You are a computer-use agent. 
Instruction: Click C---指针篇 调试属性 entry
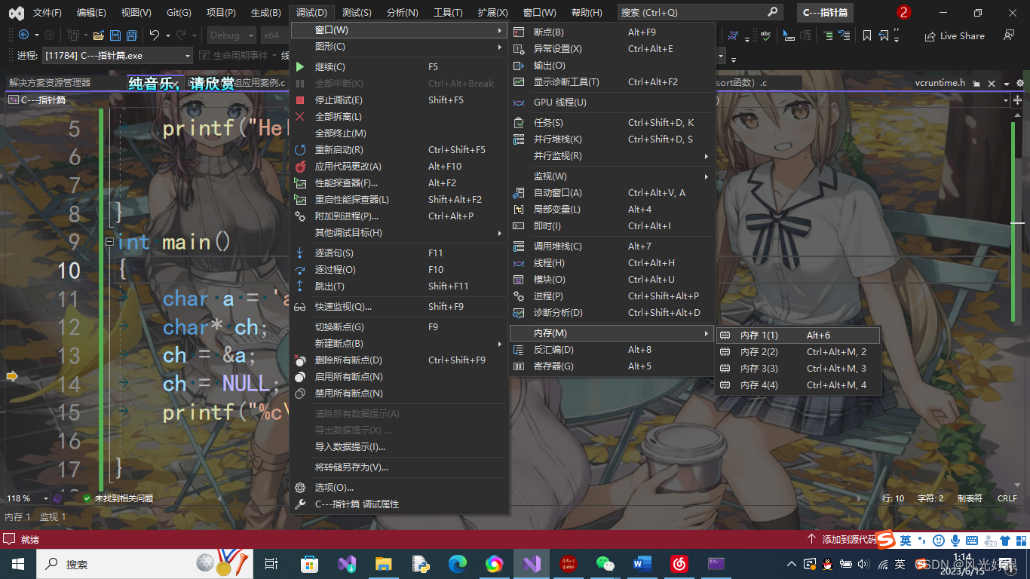398,504
